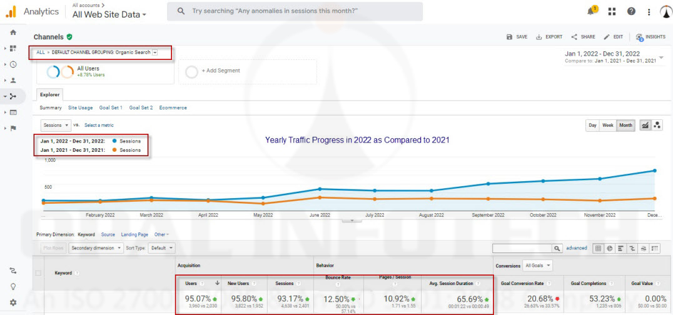Switch to performance bar view icon
Screen dimensions: 673x315
click(620, 248)
